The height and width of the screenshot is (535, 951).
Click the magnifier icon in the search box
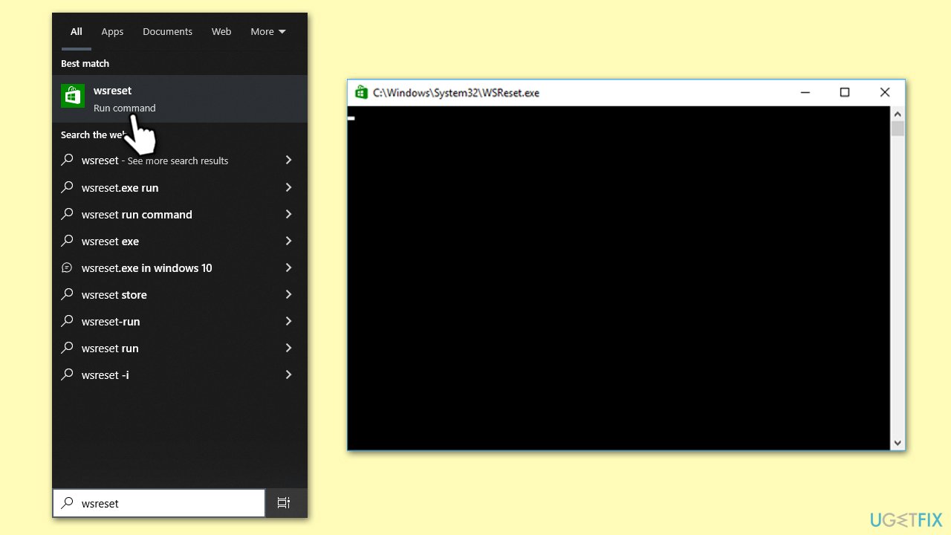click(x=68, y=503)
